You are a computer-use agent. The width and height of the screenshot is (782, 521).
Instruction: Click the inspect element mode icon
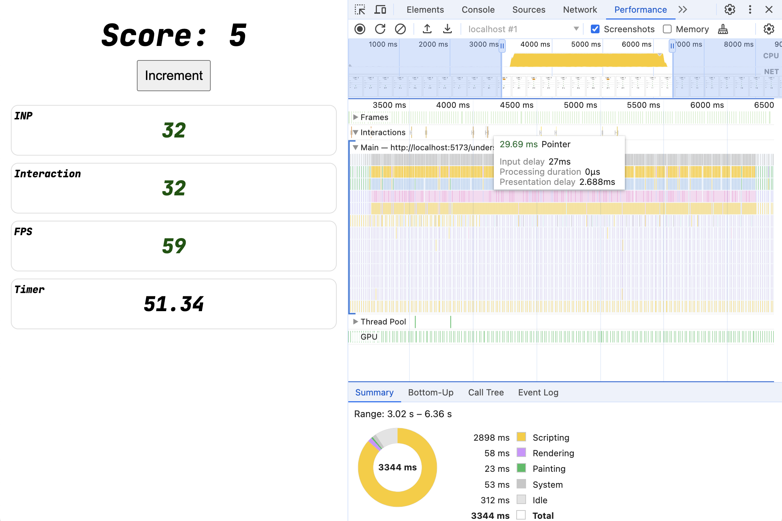pos(360,10)
